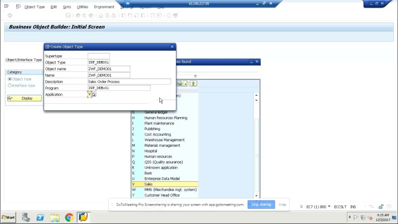The height and width of the screenshot is (224, 398).
Task: Open the Environment menu
Action: (x=104, y=7)
